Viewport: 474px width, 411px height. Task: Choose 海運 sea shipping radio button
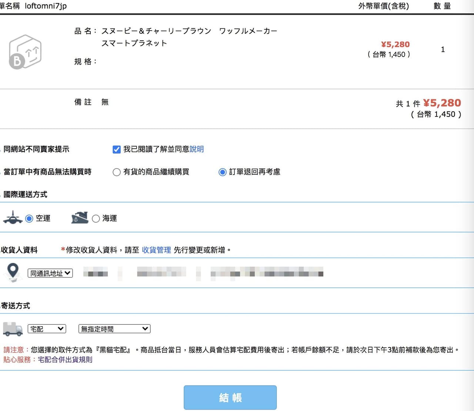point(96,219)
